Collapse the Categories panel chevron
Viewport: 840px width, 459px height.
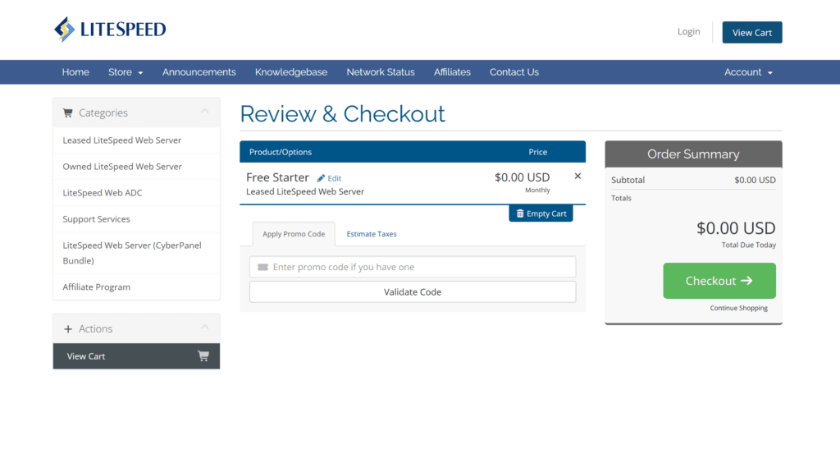click(204, 112)
